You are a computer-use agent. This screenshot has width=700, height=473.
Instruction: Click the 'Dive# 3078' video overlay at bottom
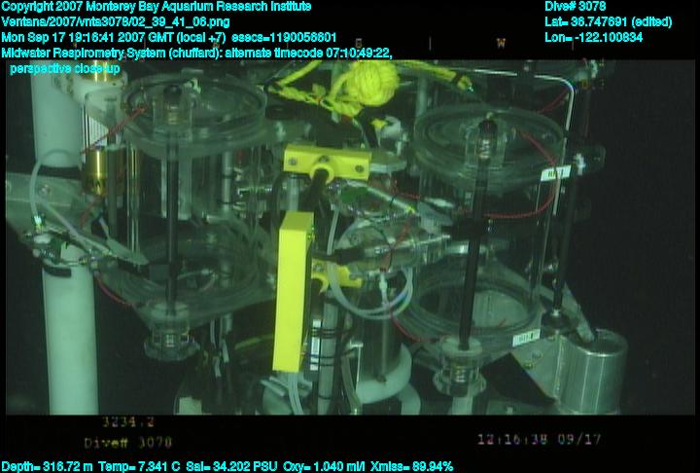[x=128, y=443]
